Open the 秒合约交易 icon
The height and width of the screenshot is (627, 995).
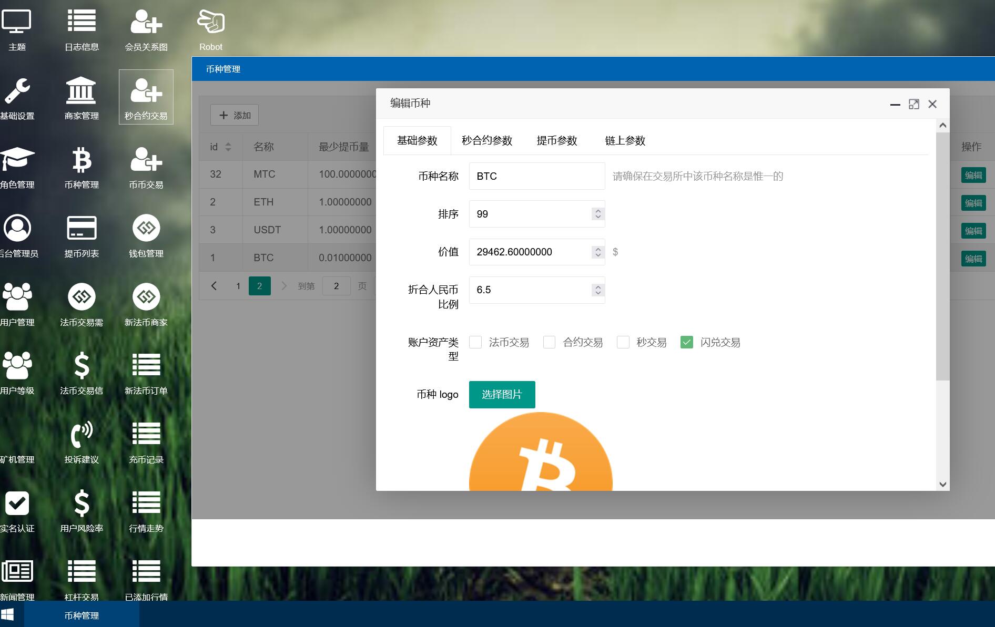click(x=146, y=97)
